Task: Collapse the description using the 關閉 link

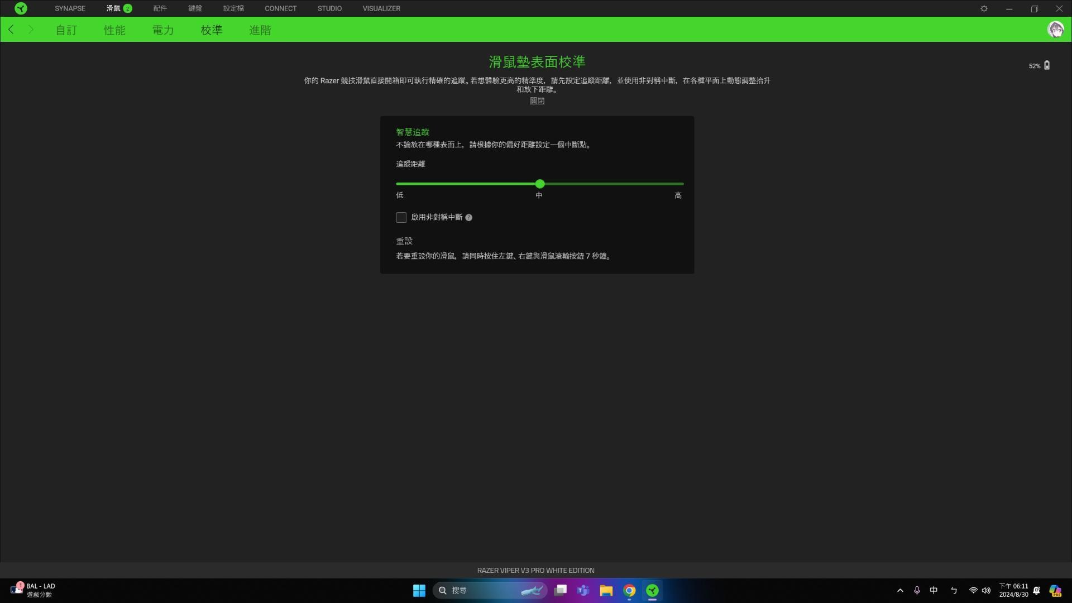Action: tap(537, 101)
